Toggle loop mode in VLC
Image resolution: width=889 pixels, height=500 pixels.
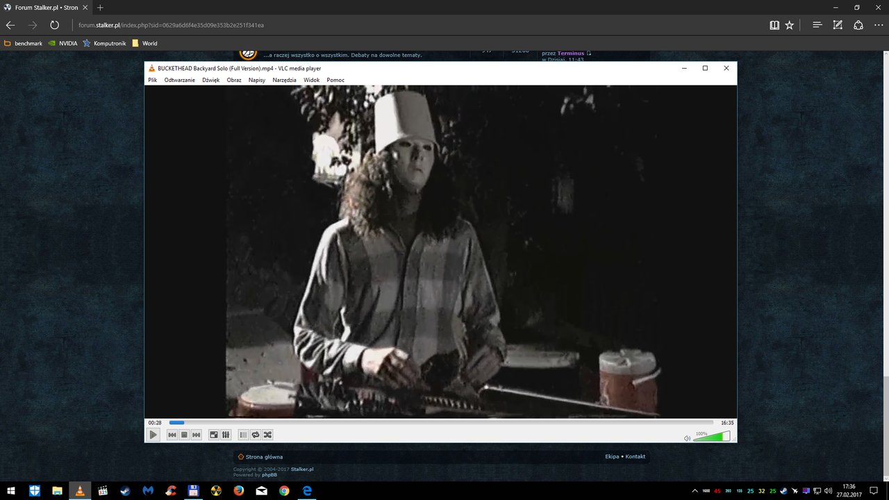pyautogui.click(x=256, y=435)
